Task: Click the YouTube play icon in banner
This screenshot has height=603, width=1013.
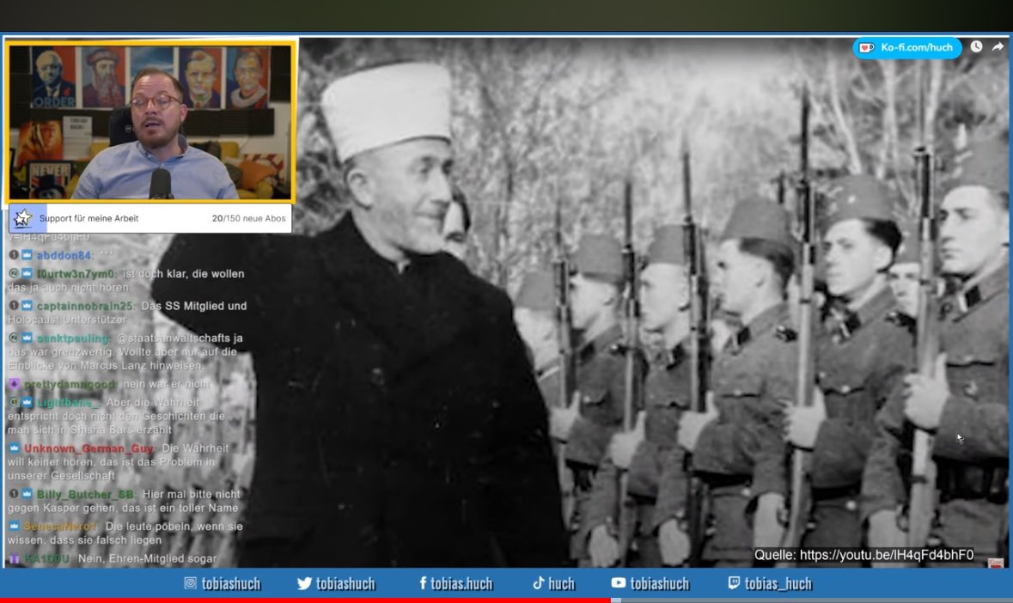Action: tap(619, 583)
